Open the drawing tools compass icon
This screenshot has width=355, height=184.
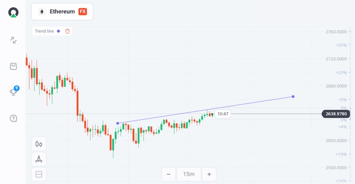39,159
